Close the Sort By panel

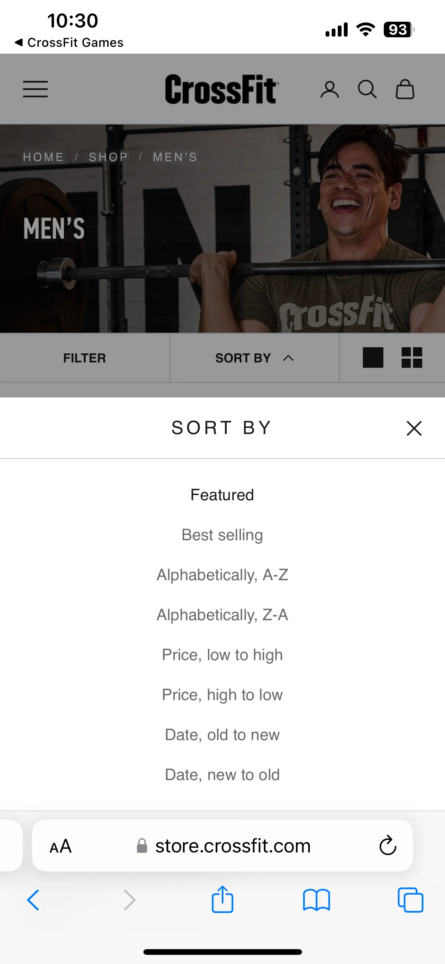414,428
